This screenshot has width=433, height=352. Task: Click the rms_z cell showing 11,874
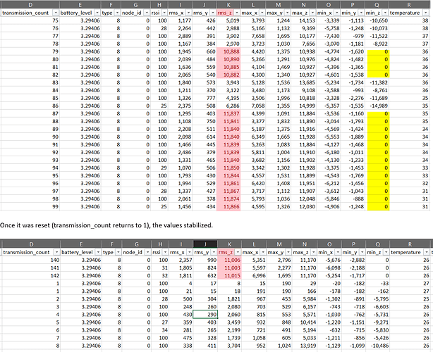[x=228, y=199]
